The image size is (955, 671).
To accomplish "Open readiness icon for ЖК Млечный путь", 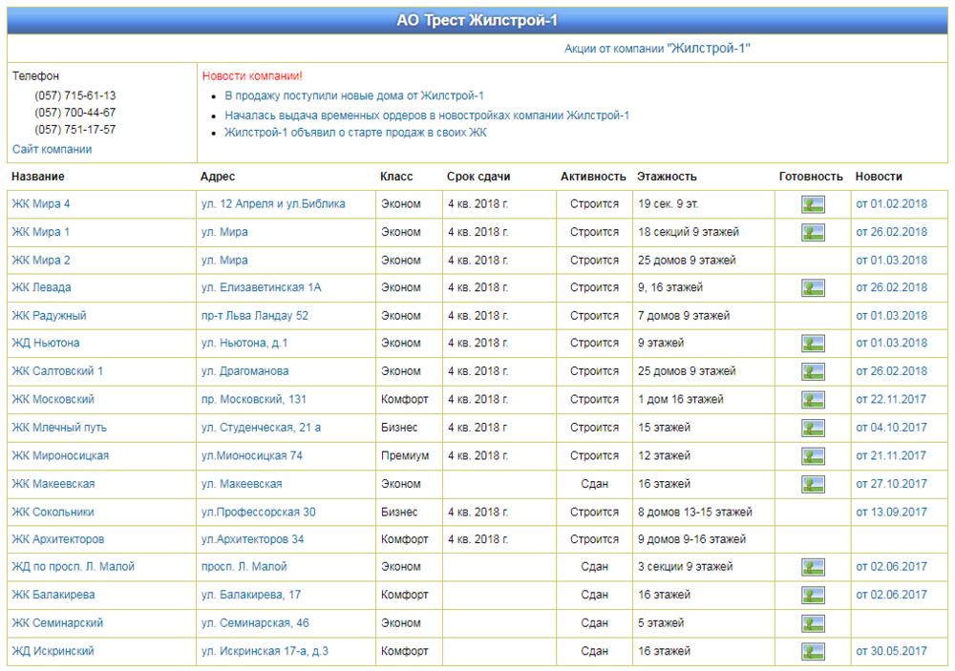I will (813, 428).
